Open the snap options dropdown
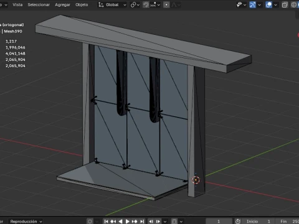Screen dimensions: 299x224 pos(155,4)
